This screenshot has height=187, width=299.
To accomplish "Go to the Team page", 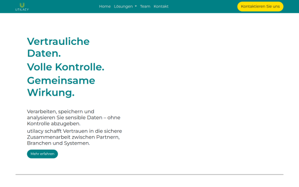I will pos(145,6).
